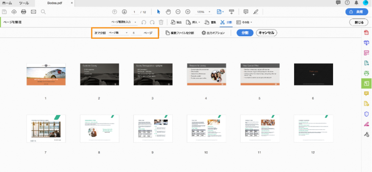
Task: Switch to the ツール tab
Action: coord(24,3)
